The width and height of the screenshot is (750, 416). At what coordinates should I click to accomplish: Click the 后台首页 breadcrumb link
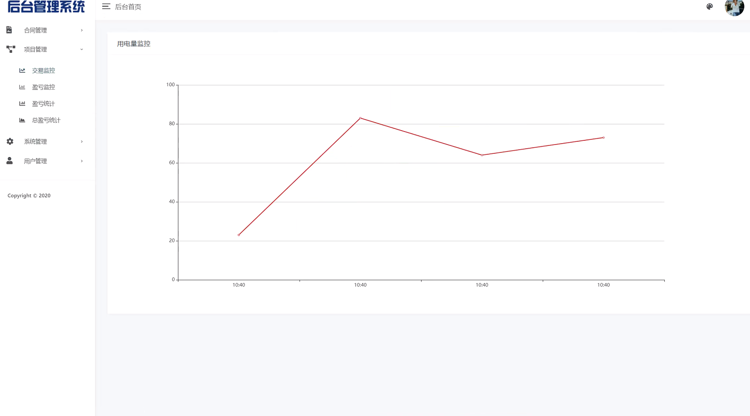(128, 7)
